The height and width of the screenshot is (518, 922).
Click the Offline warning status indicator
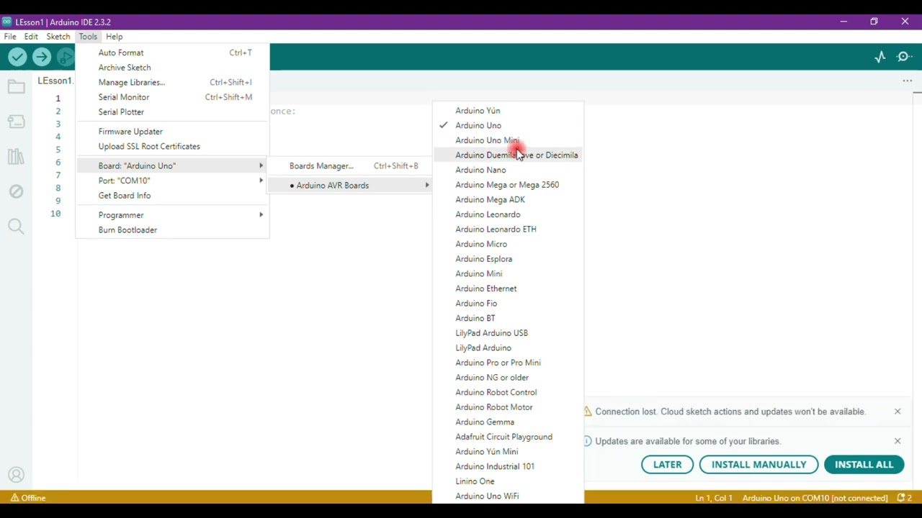click(28, 498)
